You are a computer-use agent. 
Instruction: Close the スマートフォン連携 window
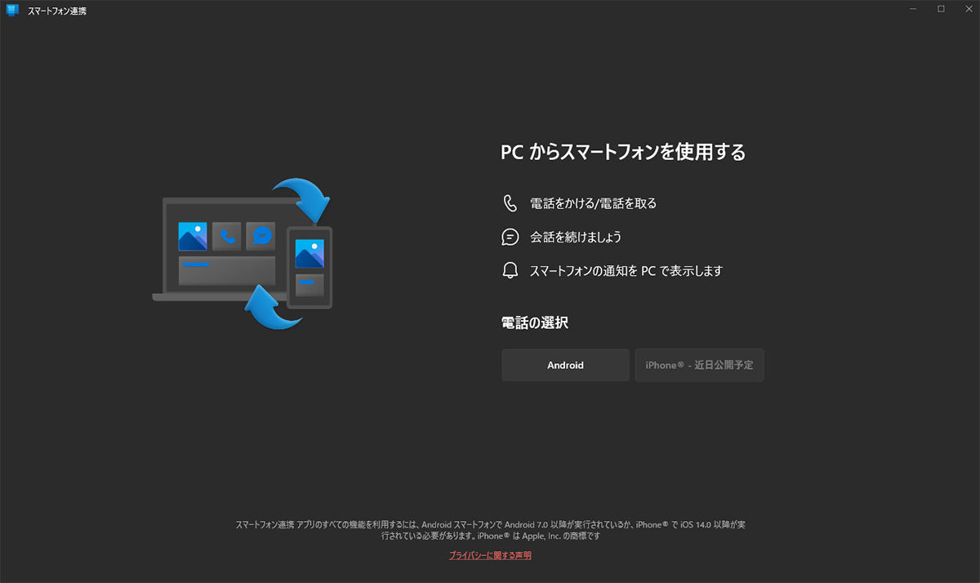point(968,9)
